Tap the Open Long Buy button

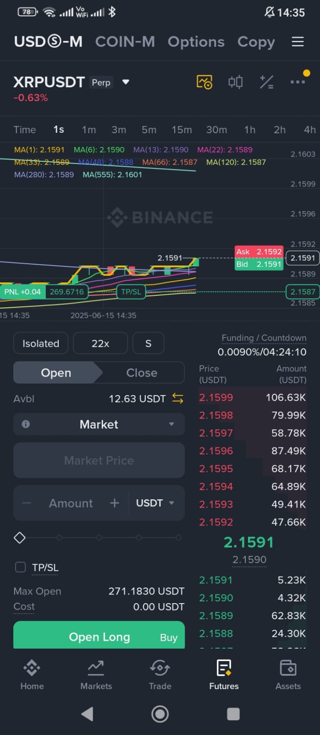coord(99,636)
